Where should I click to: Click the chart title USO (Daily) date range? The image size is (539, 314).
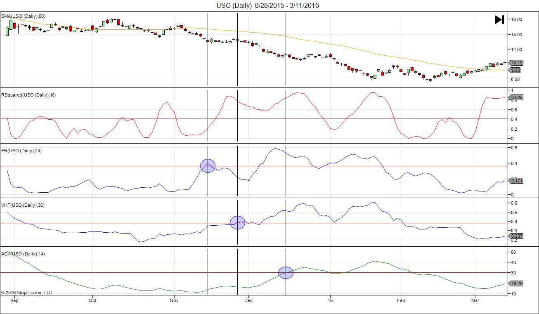tap(268, 5)
